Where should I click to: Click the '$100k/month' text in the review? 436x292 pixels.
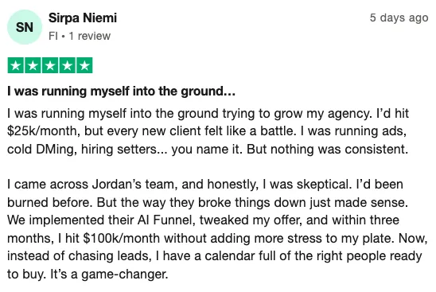pos(121,239)
